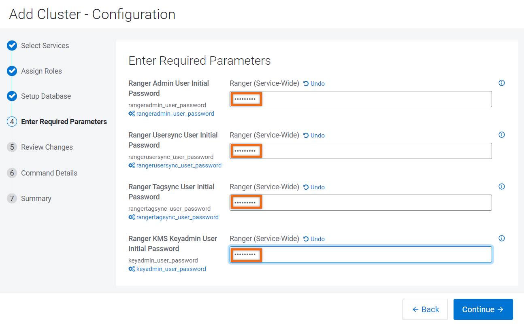Image resolution: width=524 pixels, height=326 pixels.
Task: Open rangertagsync_user_password link
Action: [x=177, y=217]
